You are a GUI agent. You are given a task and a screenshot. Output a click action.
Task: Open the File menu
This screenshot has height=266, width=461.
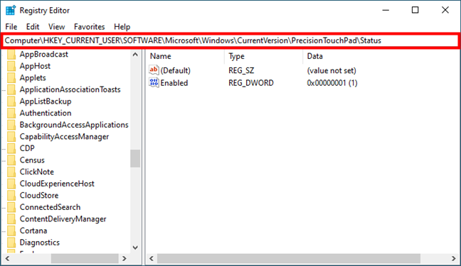tap(11, 27)
